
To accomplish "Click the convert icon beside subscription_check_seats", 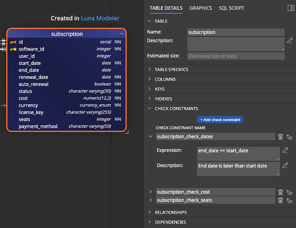I will 289,200.
